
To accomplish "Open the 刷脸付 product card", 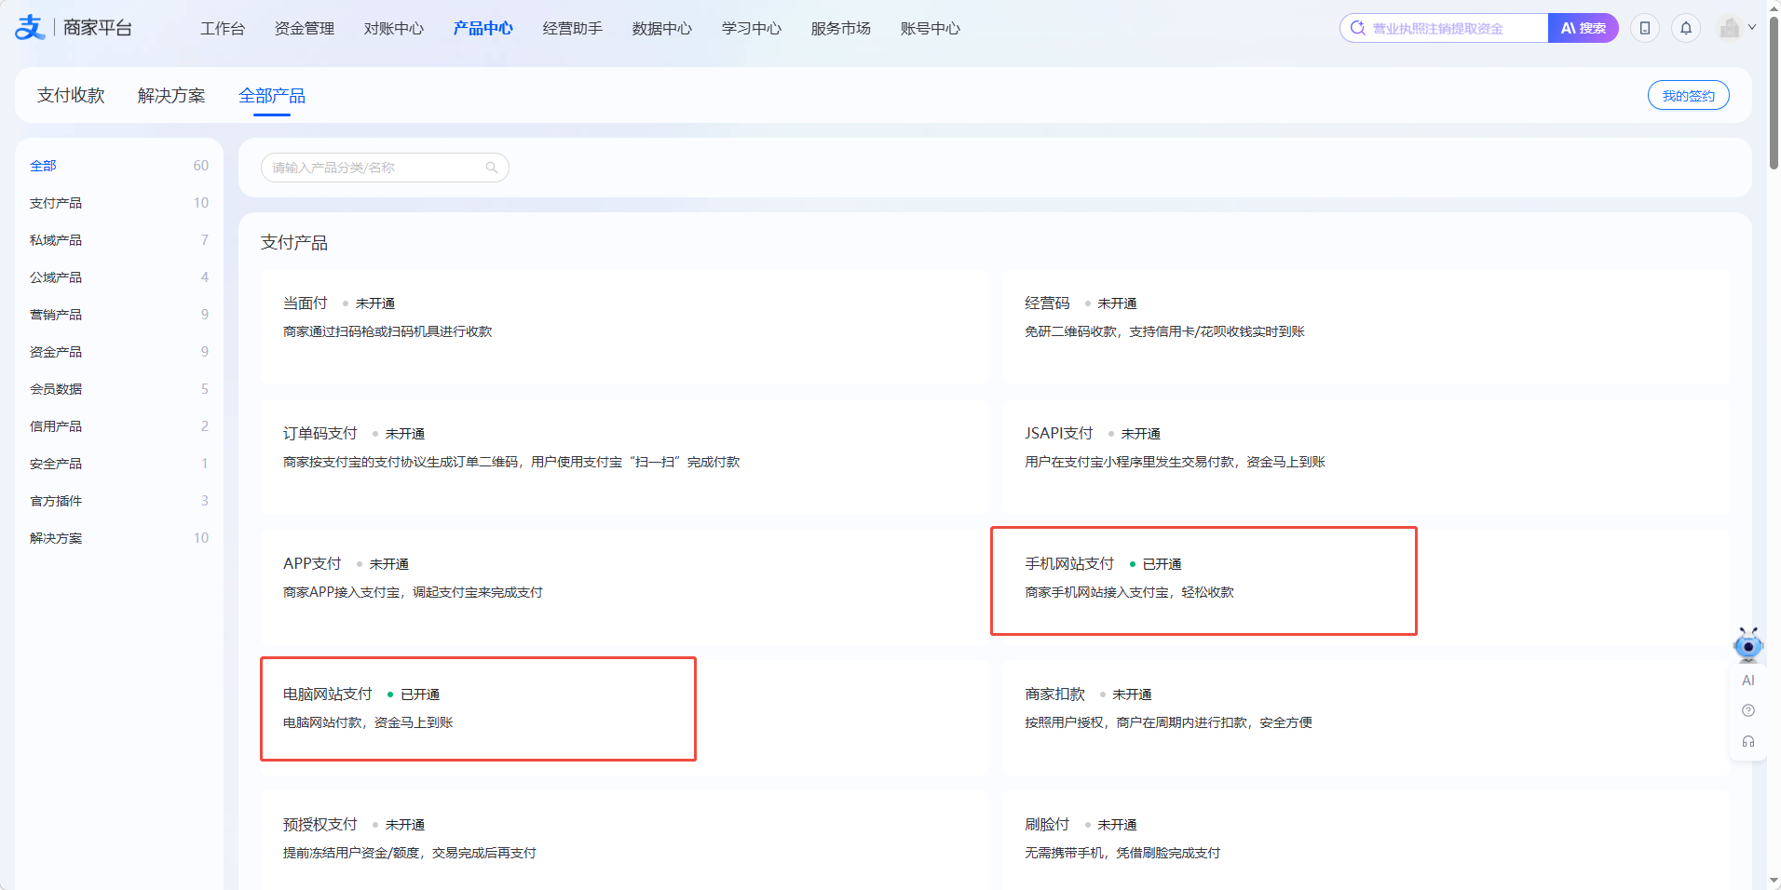I will tap(1366, 841).
